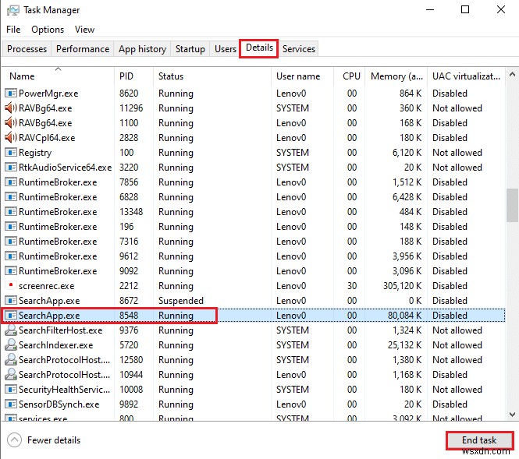
Task: Switch to the App history tab
Action: tap(142, 49)
